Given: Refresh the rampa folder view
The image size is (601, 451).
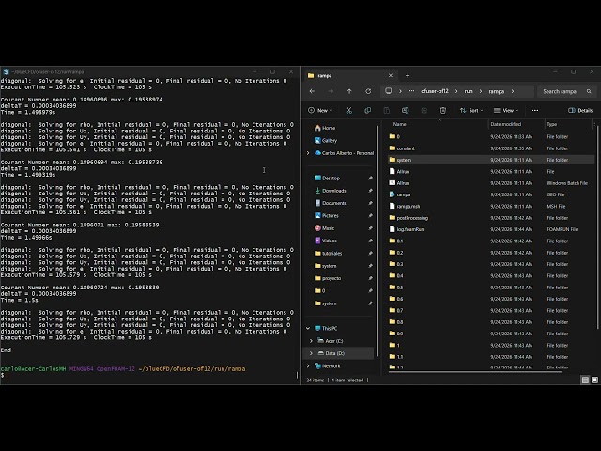Looking at the screenshot, I should [368, 91].
